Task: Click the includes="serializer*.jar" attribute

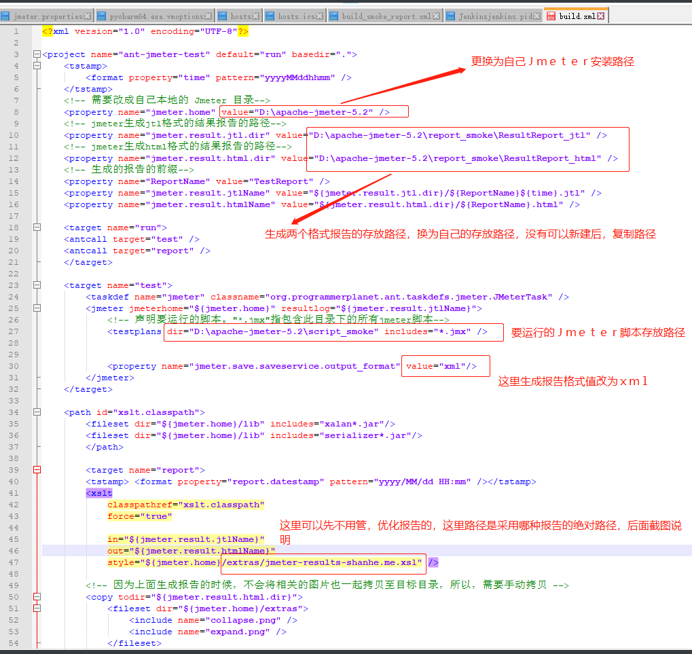Action: click(341, 435)
